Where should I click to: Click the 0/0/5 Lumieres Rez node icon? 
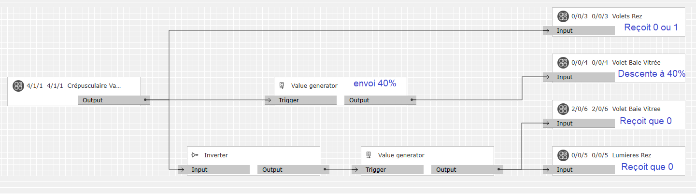point(563,155)
